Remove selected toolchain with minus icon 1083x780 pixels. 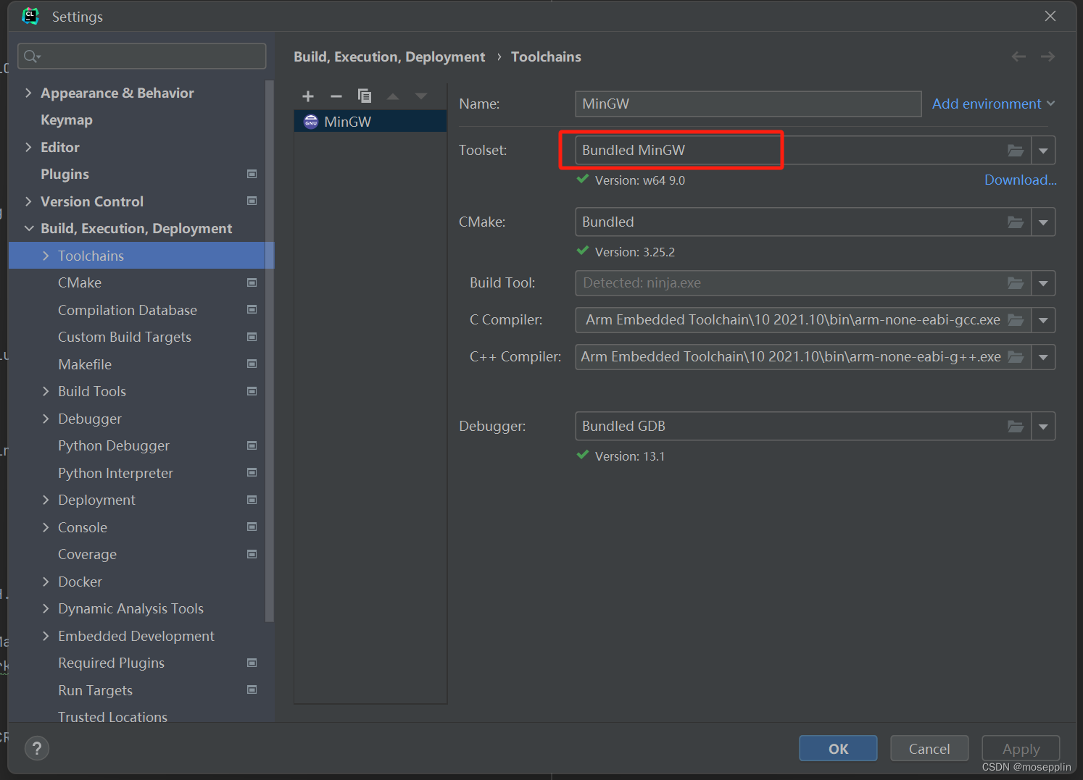tap(336, 96)
